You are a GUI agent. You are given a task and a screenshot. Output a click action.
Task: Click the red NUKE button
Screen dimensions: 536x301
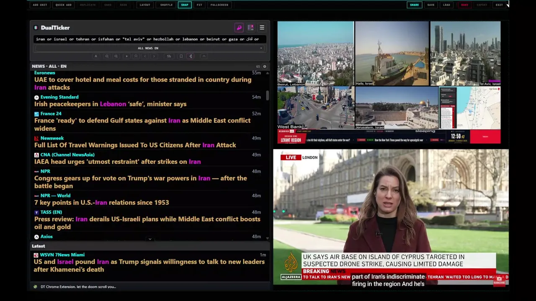tap(464, 5)
